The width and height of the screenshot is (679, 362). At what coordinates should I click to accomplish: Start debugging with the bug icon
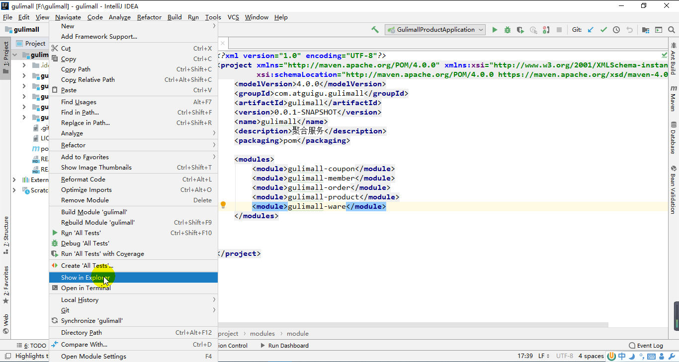(x=508, y=30)
